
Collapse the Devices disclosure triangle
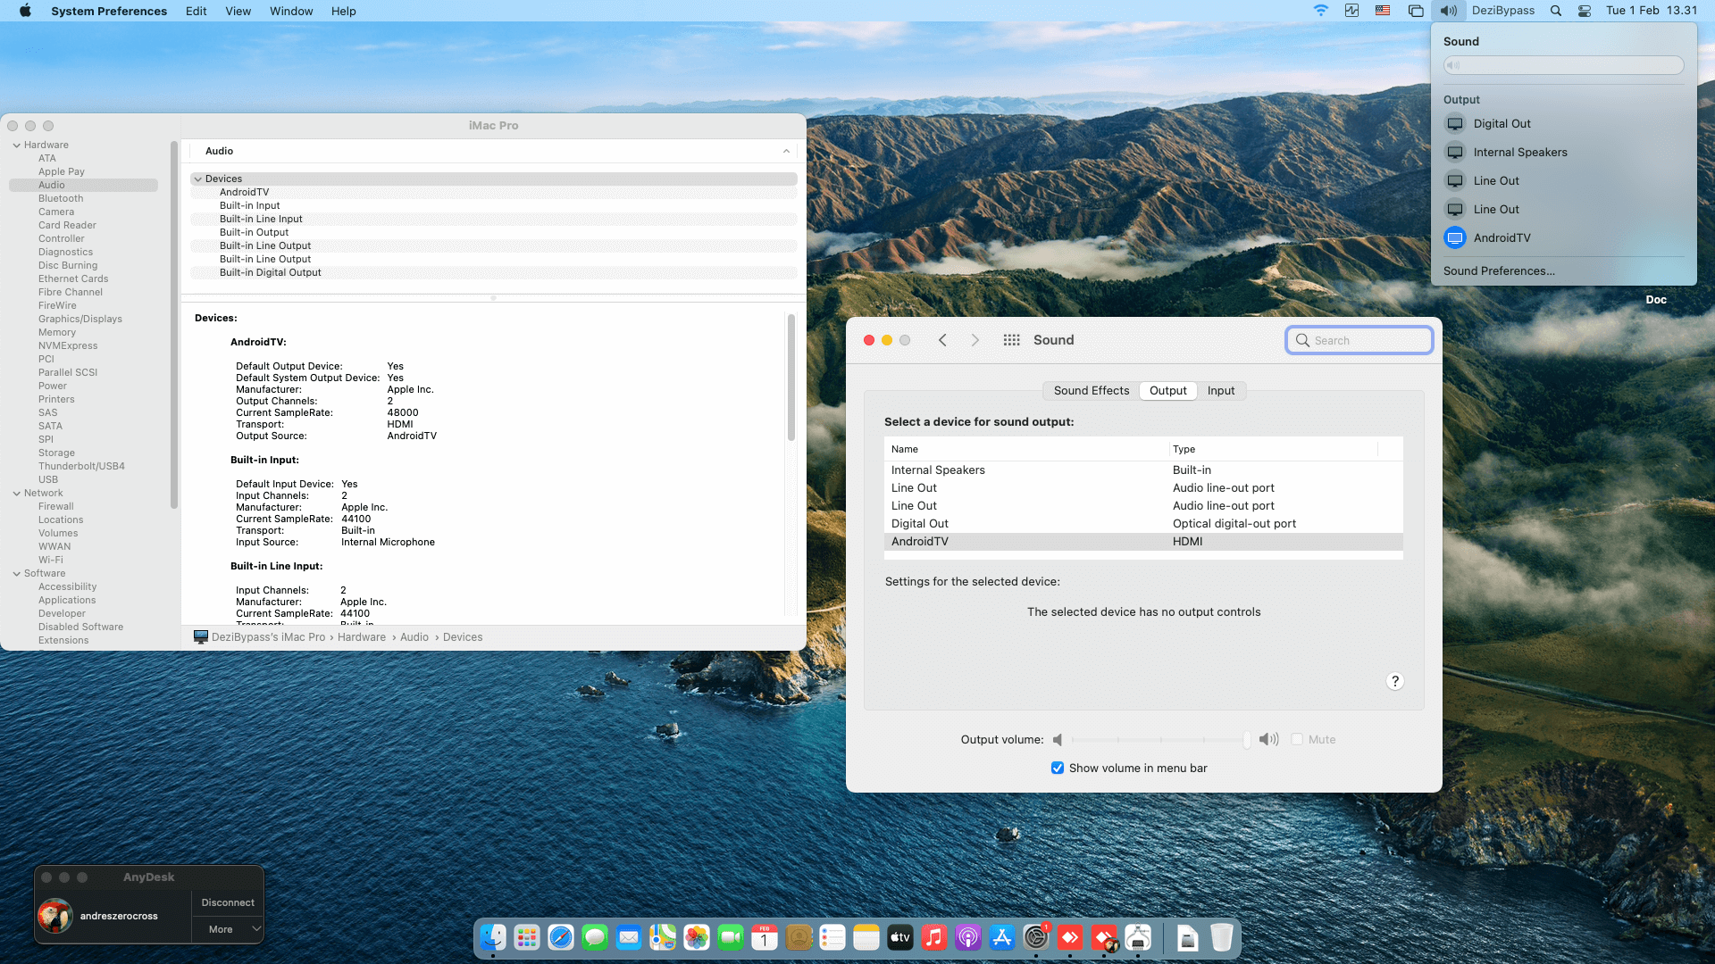198,179
